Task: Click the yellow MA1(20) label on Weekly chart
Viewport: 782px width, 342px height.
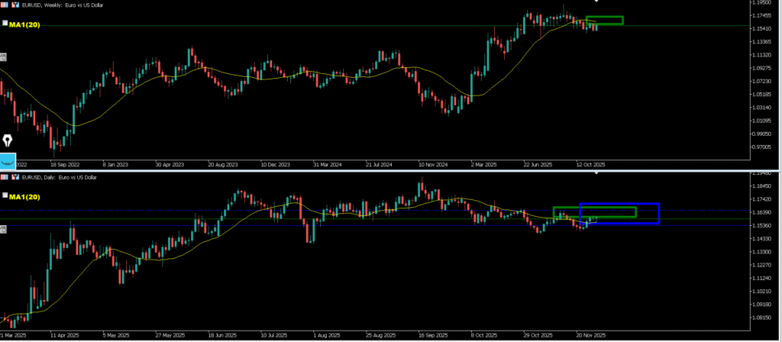Action: [24, 24]
